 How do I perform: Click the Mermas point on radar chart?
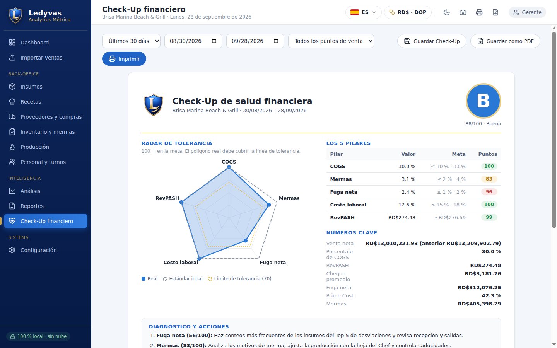click(x=269, y=205)
